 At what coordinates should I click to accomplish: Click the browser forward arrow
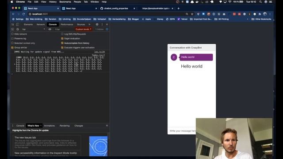click(x=18, y=14)
